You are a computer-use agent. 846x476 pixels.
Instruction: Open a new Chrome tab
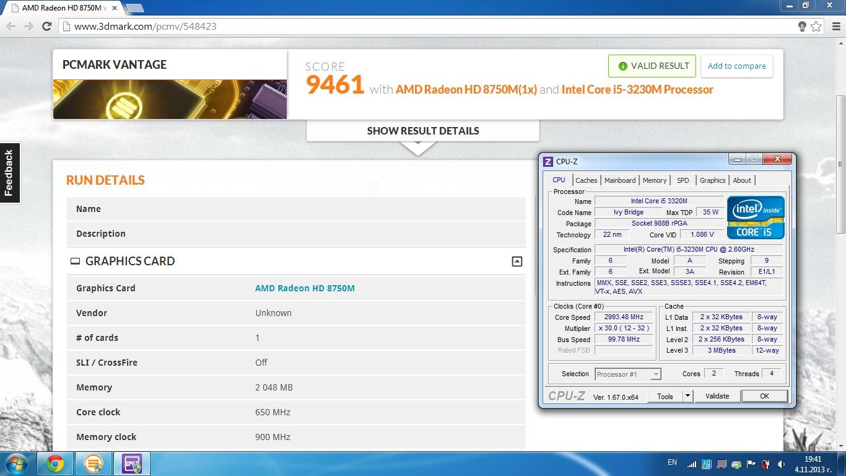134,8
